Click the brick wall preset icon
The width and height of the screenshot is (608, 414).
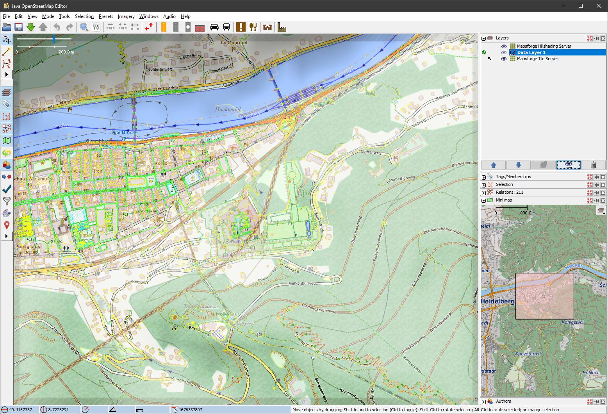pyautogui.click(x=200, y=27)
